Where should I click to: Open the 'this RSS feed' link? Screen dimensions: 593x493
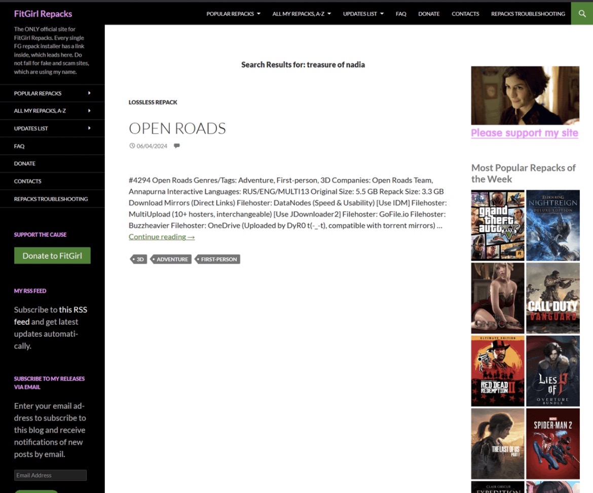coord(51,315)
